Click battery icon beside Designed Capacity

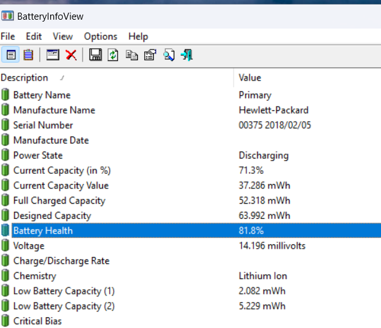coord(5,215)
